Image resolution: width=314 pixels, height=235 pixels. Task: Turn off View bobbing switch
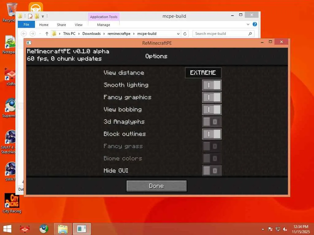click(x=212, y=110)
